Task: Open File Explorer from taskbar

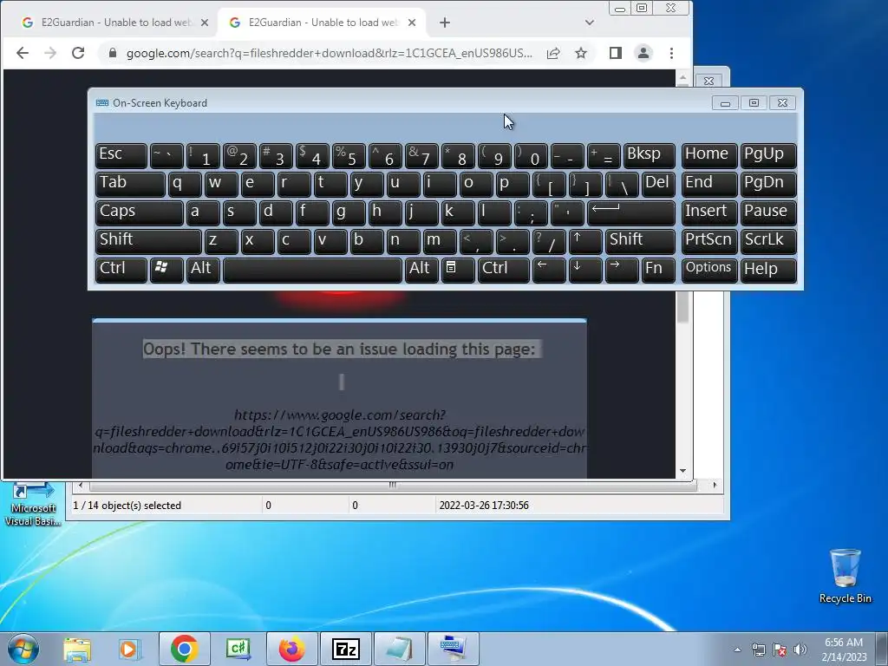Action: tap(77, 649)
